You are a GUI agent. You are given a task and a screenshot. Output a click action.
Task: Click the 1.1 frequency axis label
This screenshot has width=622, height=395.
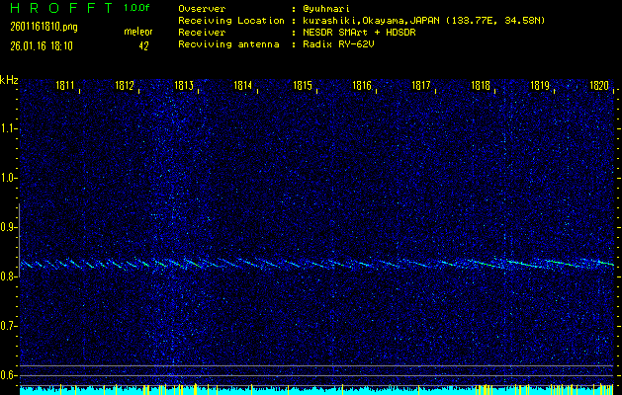point(9,128)
